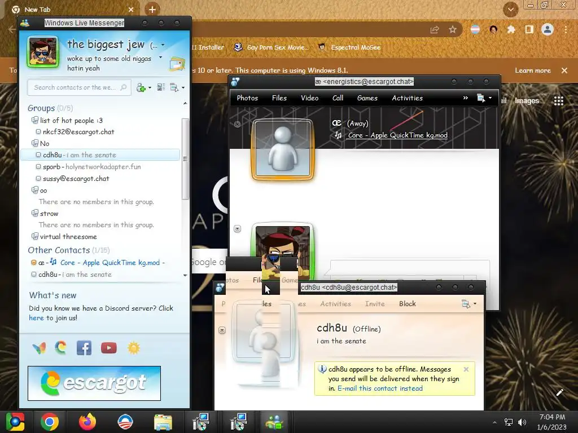Open dropdown arrow next to Show menu icon

click(183, 87)
